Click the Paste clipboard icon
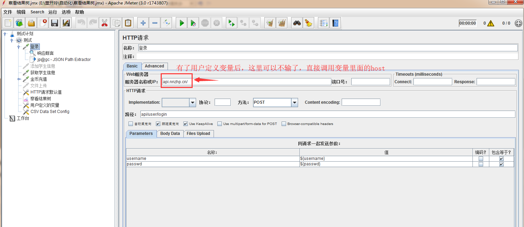The image size is (524, 227). pos(128,23)
